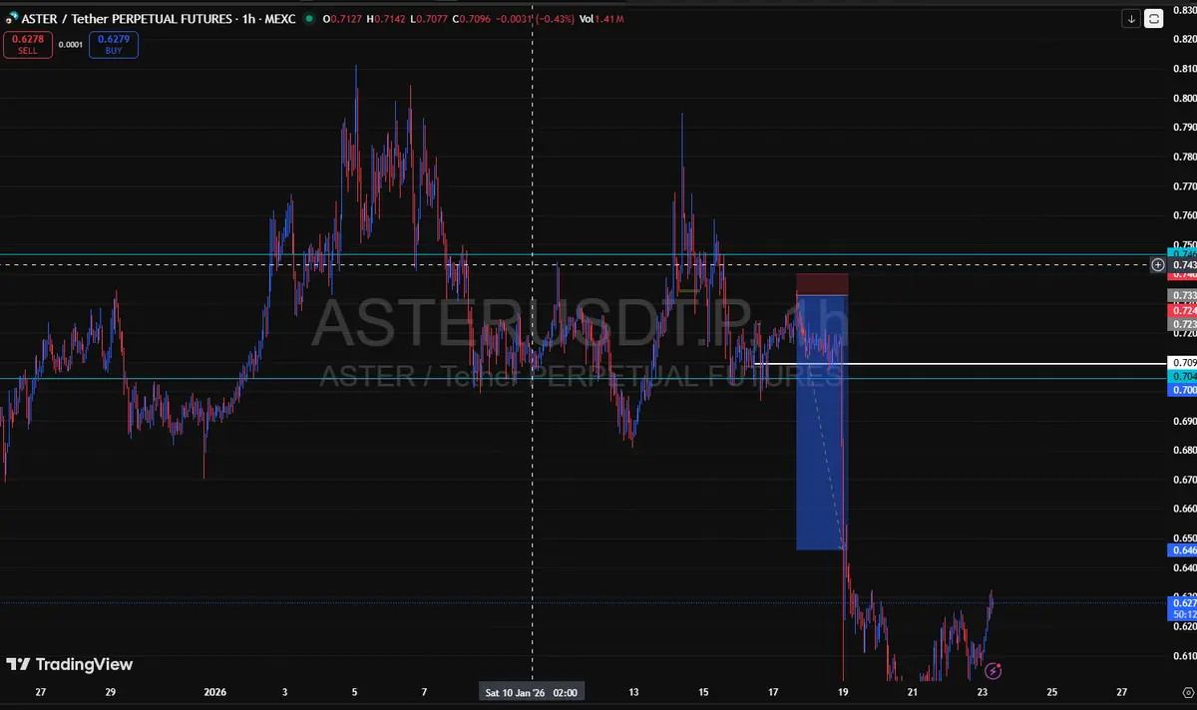The image size is (1197, 710).
Task: Select the lower teal horizontal line near 0.704
Action: point(583,378)
